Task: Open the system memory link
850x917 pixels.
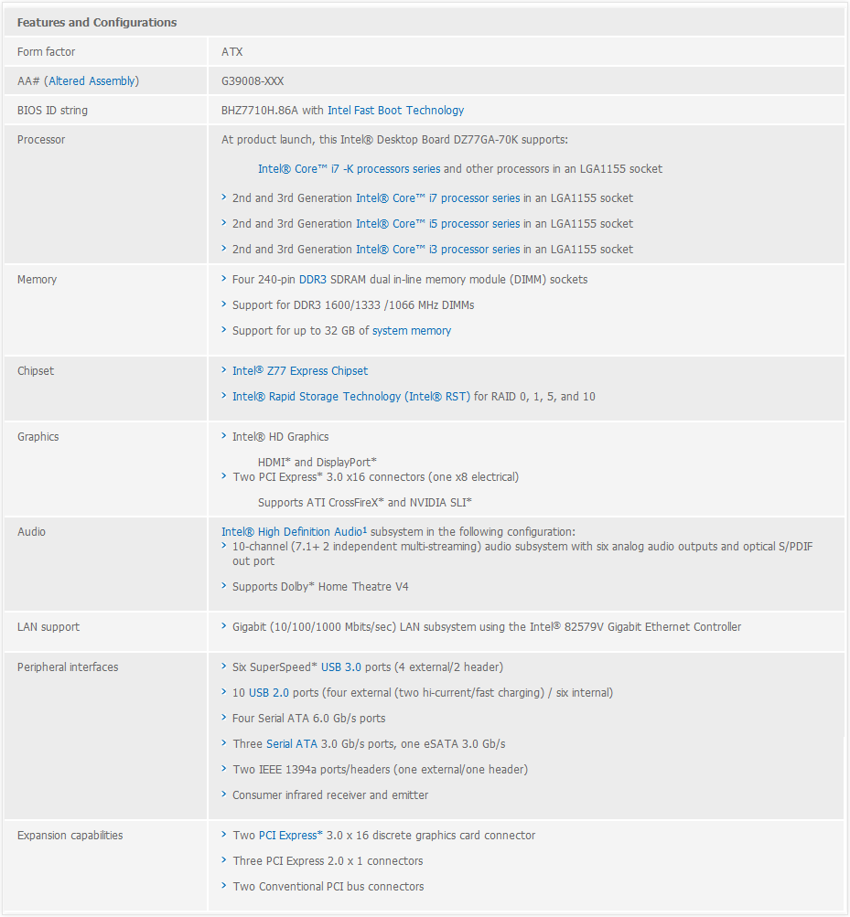Action: [412, 331]
